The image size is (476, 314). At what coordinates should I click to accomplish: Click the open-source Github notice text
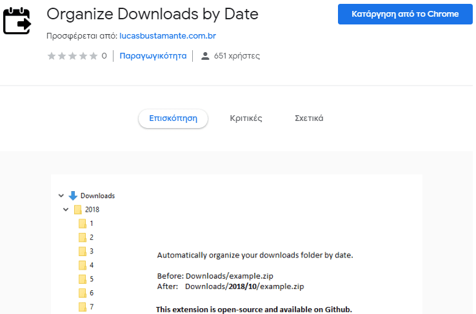253,309
